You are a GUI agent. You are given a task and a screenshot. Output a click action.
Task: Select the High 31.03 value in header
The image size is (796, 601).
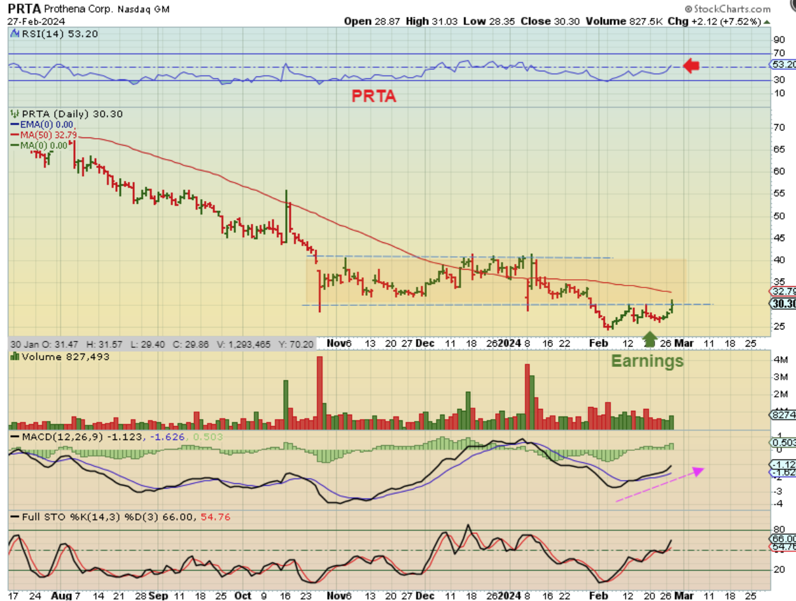(x=435, y=21)
